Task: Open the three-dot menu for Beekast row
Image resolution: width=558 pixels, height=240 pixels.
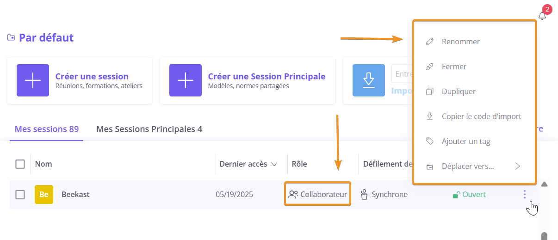Action: pos(525,194)
